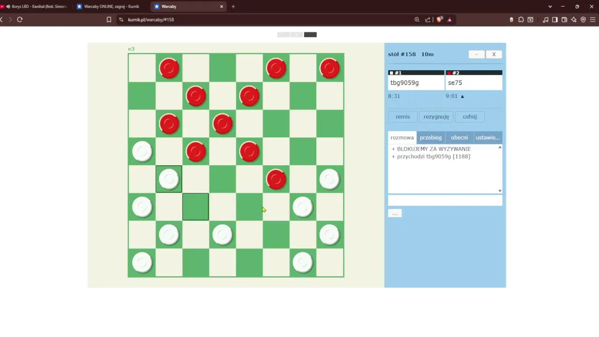Click player name se75
The width and height of the screenshot is (599, 337).
click(455, 83)
